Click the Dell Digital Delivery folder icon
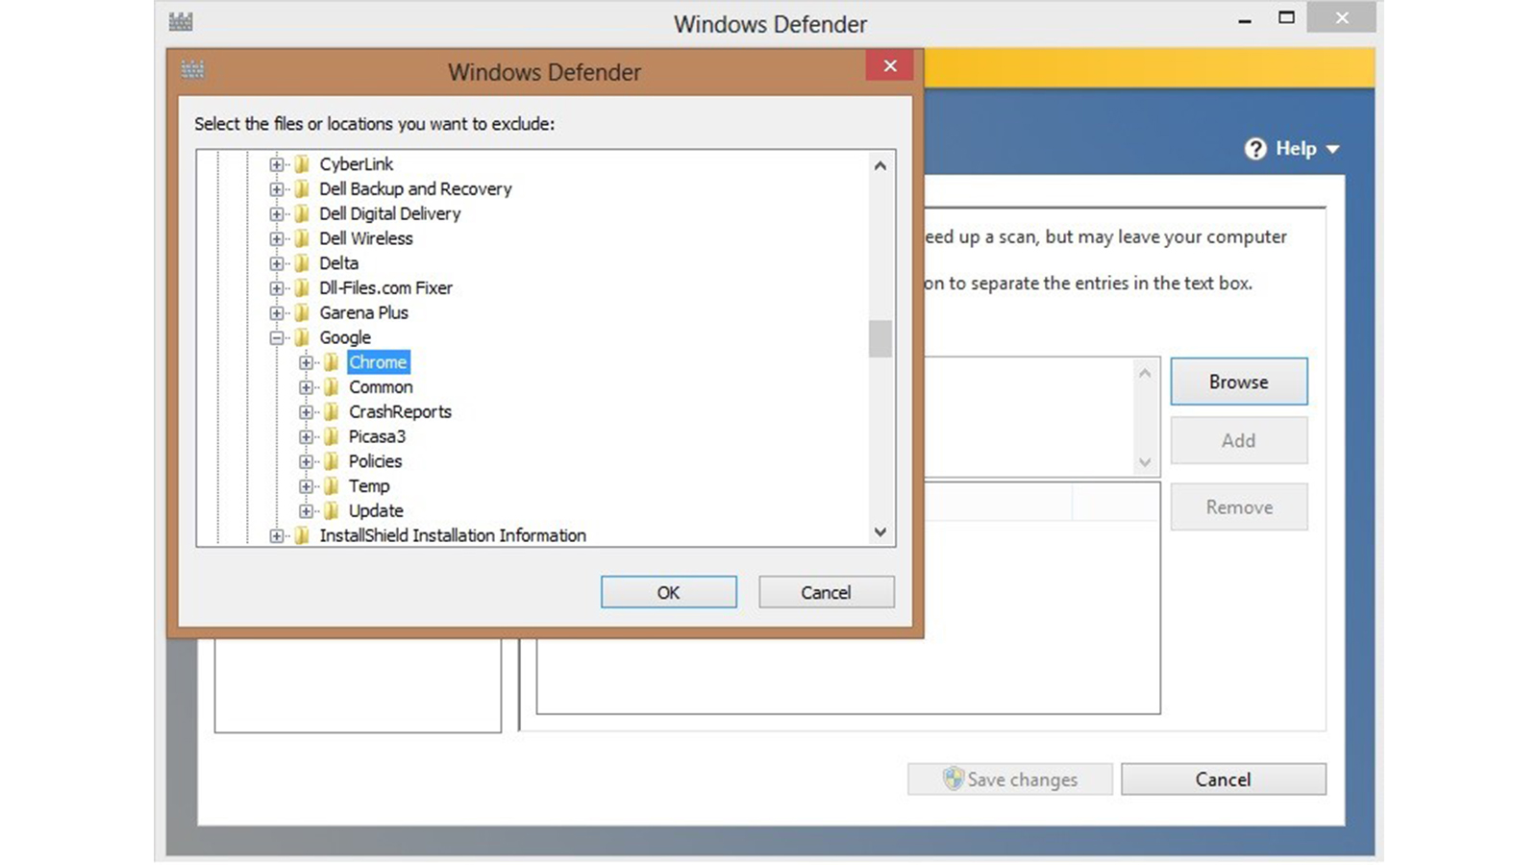 [302, 213]
